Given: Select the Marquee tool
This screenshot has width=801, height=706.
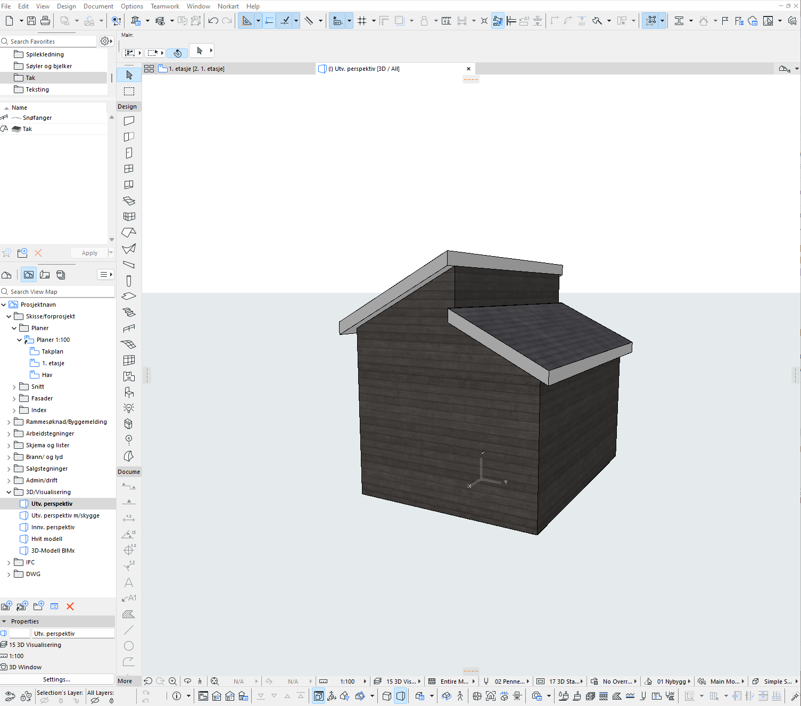Looking at the screenshot, I should coord(129,91).
